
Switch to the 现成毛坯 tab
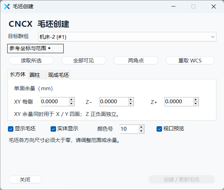click(58, 75)
